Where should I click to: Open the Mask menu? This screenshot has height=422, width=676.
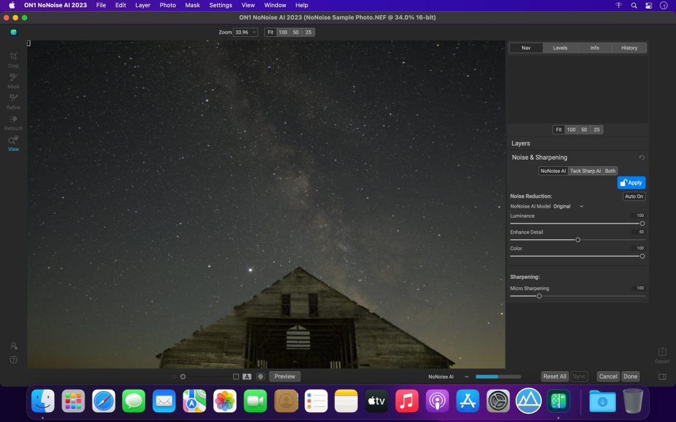(192, 5)
